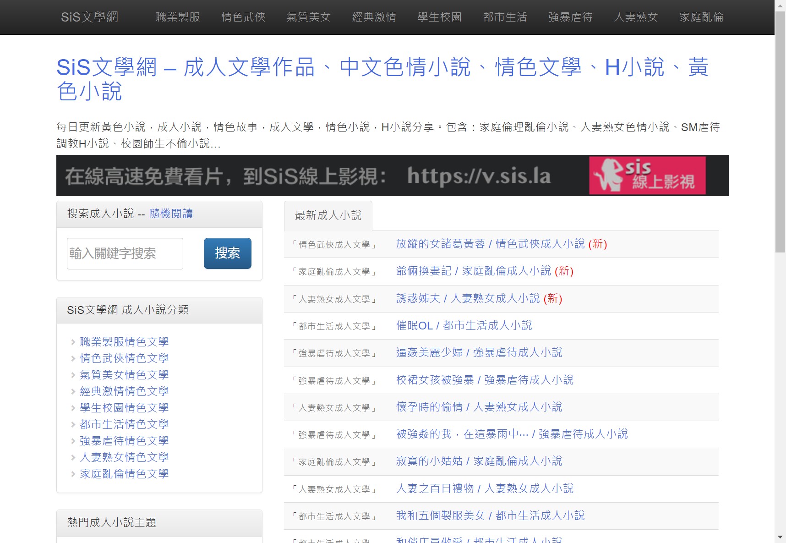This screenshot has width=786, height=543.
Task: Focus the 輸入關鍵字搜索 search field
Action: coord(125,253)
